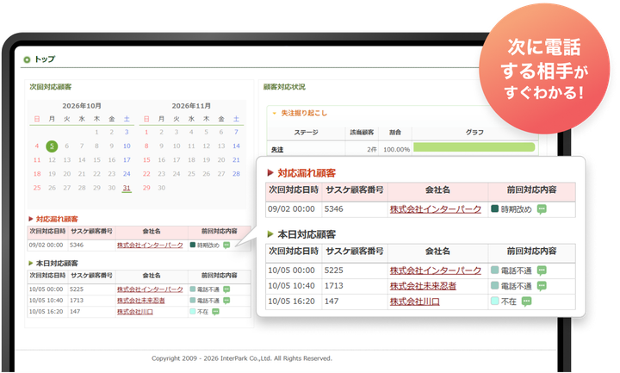Select November 14 on the calendar

coord(236,146)
